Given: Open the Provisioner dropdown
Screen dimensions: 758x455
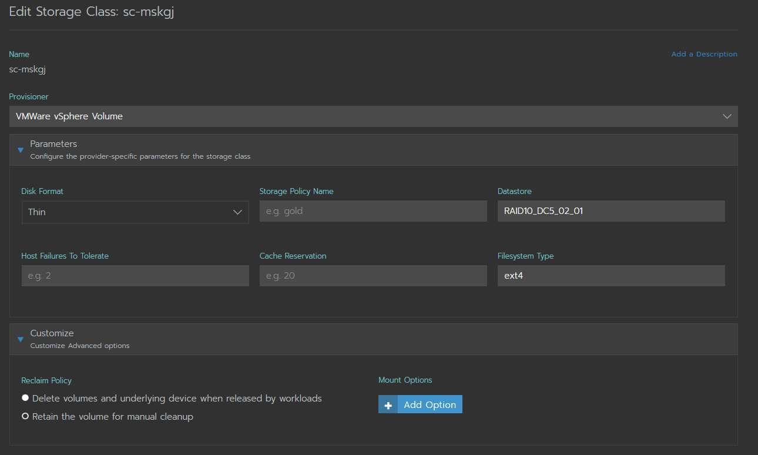Looking at the screenshot, I should [374, 116].
